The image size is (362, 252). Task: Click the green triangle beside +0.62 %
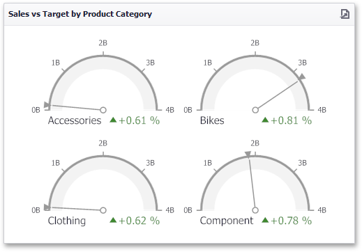pyautogui.click(x=113, y=220)
